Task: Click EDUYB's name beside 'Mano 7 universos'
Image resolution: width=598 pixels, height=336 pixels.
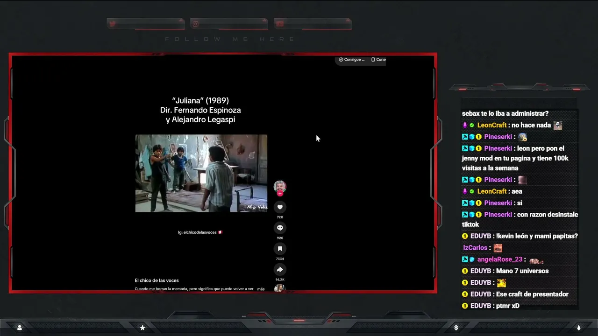Action: pos(481,271)
